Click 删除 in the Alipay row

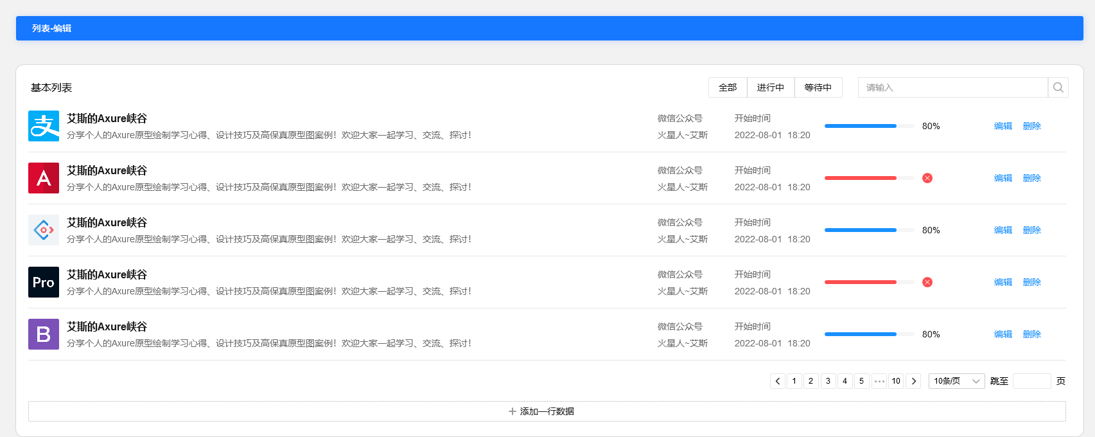(x=1032, y=126)
